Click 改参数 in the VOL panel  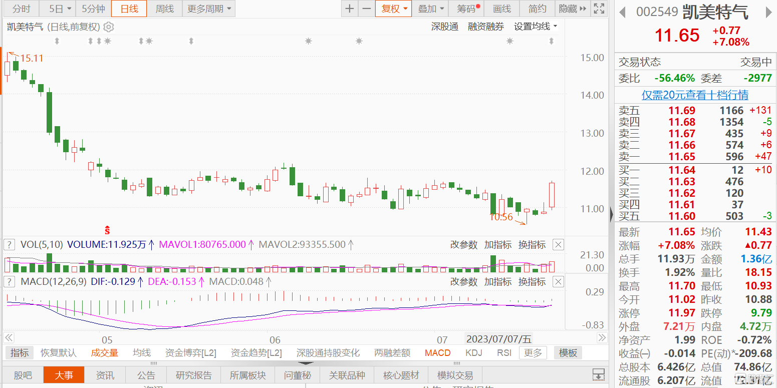pos(464,245)
